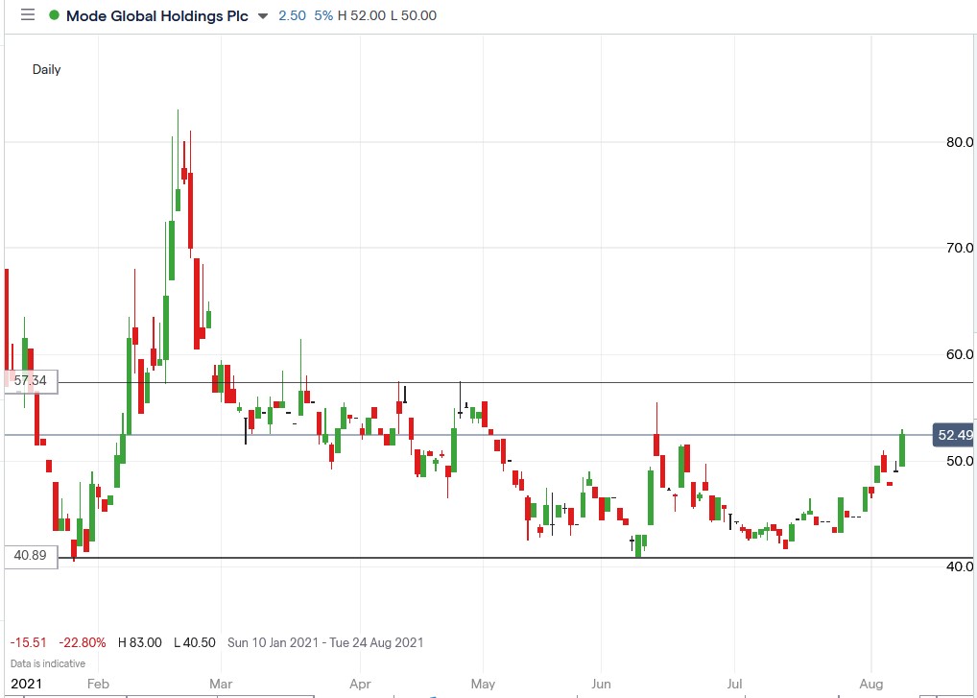Toggle the Daily timeframe label
977x698 pixels.
[x=46, y=69]
